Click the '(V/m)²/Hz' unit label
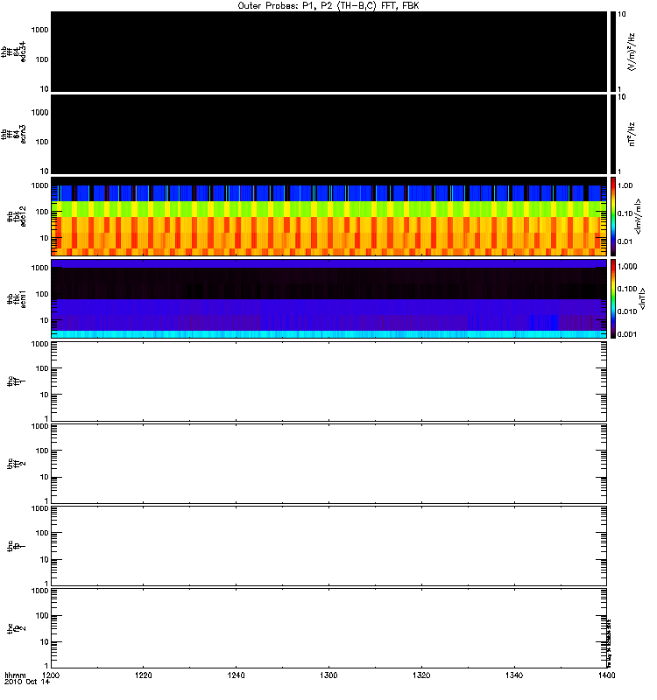The image size is (657, 700). click(x=631, y=52)
